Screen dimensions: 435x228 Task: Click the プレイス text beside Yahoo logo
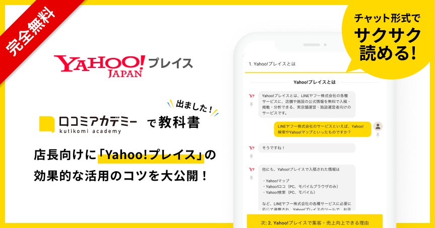pos(170,63)
